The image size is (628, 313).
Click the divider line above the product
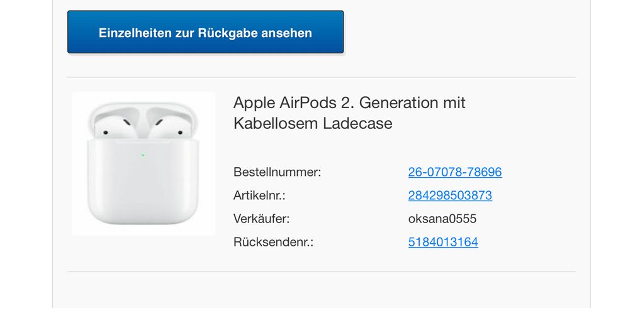click(x=321, y=77)
